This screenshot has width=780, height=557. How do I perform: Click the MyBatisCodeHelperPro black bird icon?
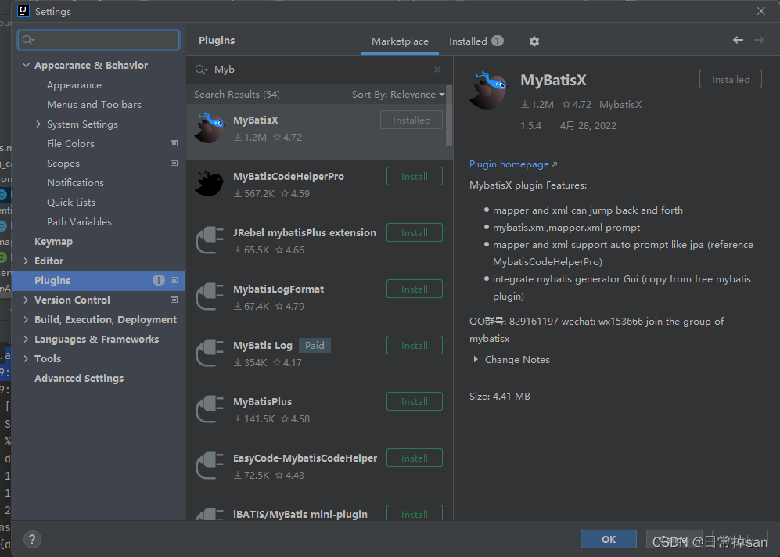tap(210, 184)
